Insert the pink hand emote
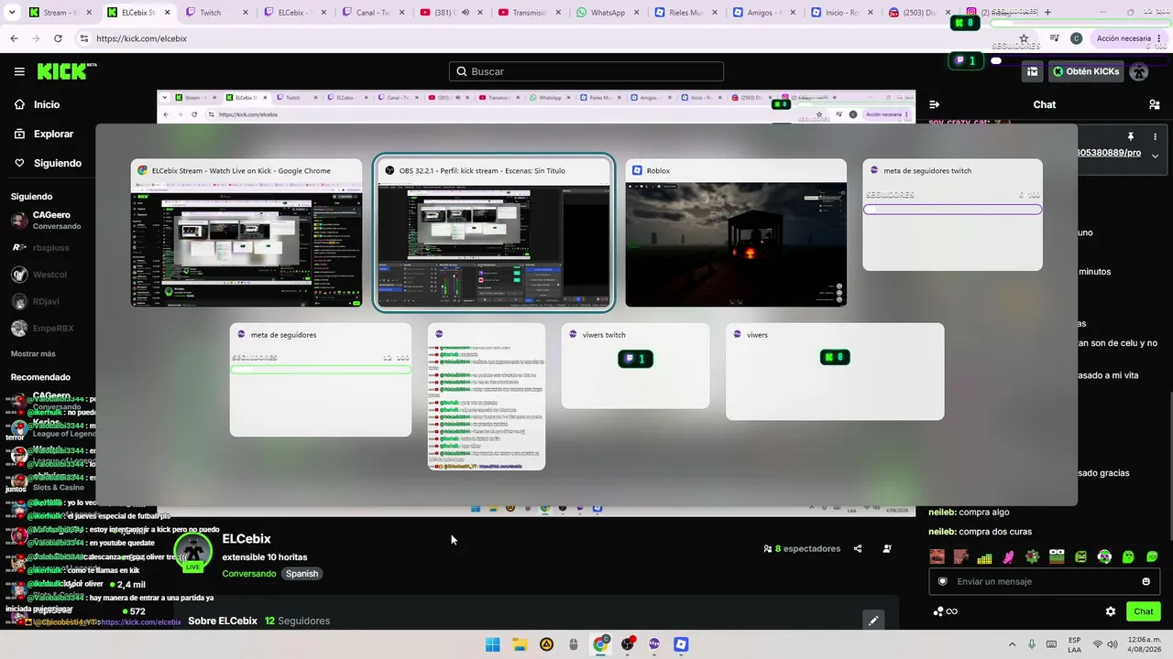This screenshot has height=659, width=1173. click(1008, 556)
